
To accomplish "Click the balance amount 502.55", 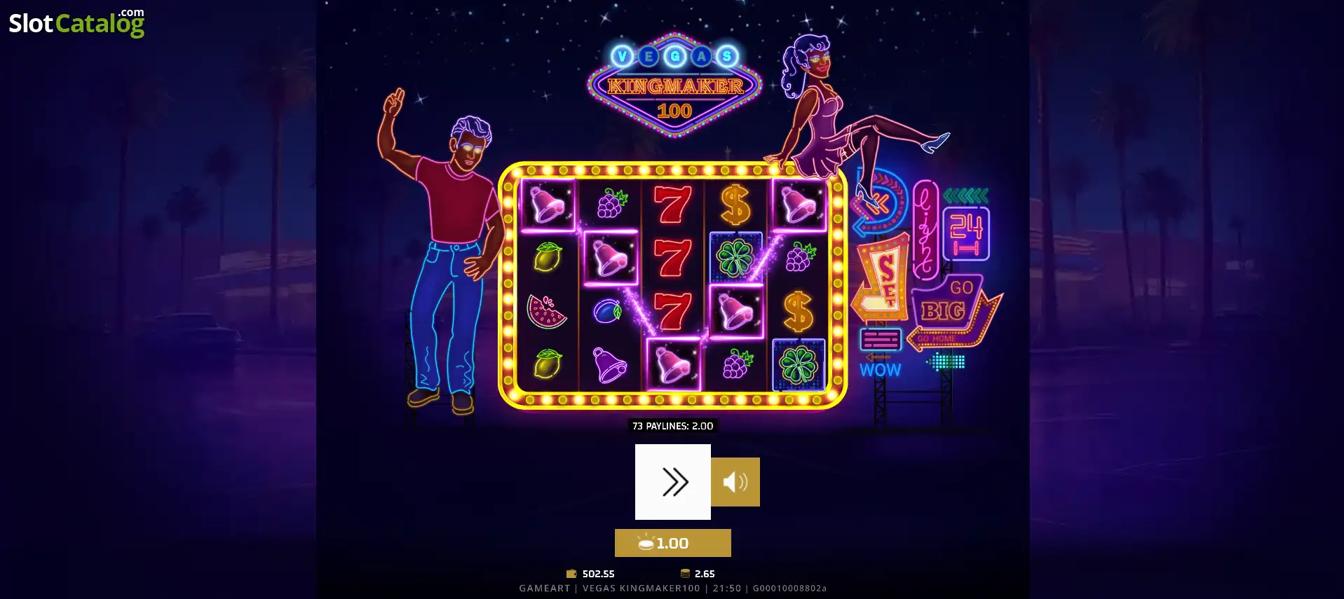I will [x=598, y=574].
